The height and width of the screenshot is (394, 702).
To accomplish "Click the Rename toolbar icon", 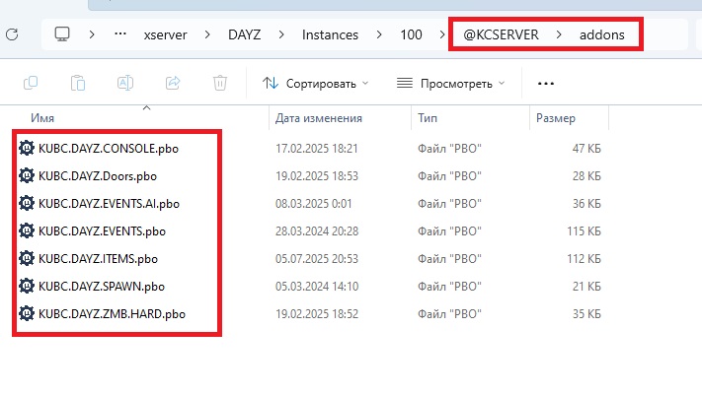I will tap(125, 83).
